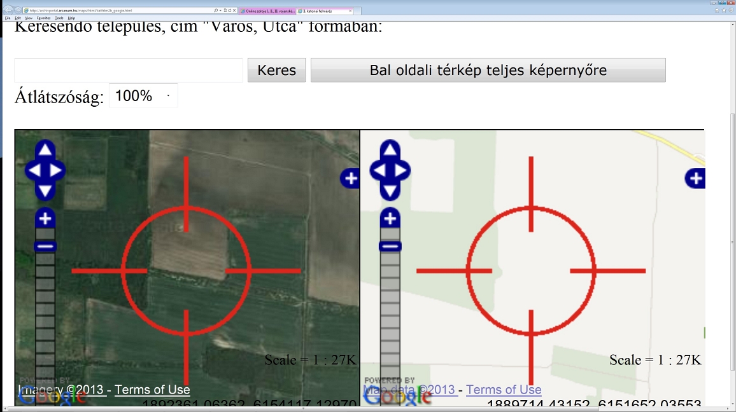Zoom in on the right road map
736x412 pixels.
[x=390, y=219]
